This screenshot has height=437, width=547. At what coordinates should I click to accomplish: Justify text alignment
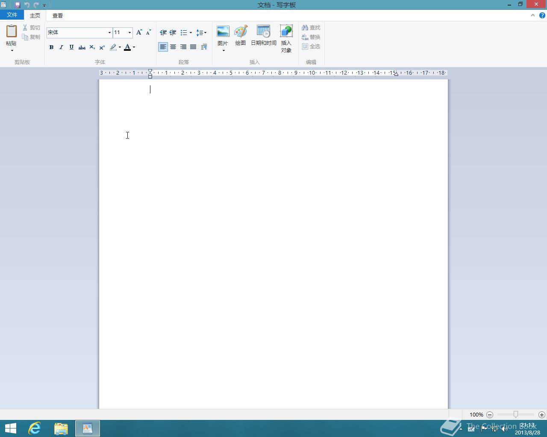[193, 47]
